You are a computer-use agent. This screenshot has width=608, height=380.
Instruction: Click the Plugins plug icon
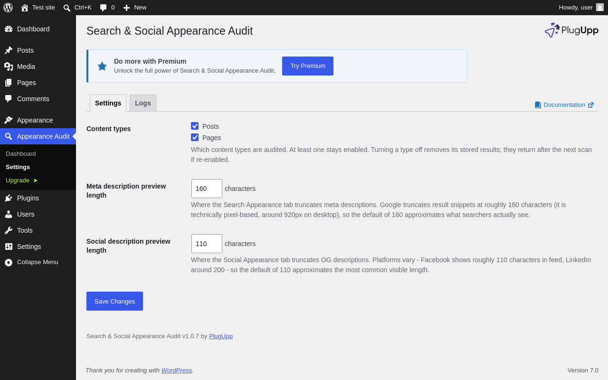pyautogui.click(x=9, y=198)
